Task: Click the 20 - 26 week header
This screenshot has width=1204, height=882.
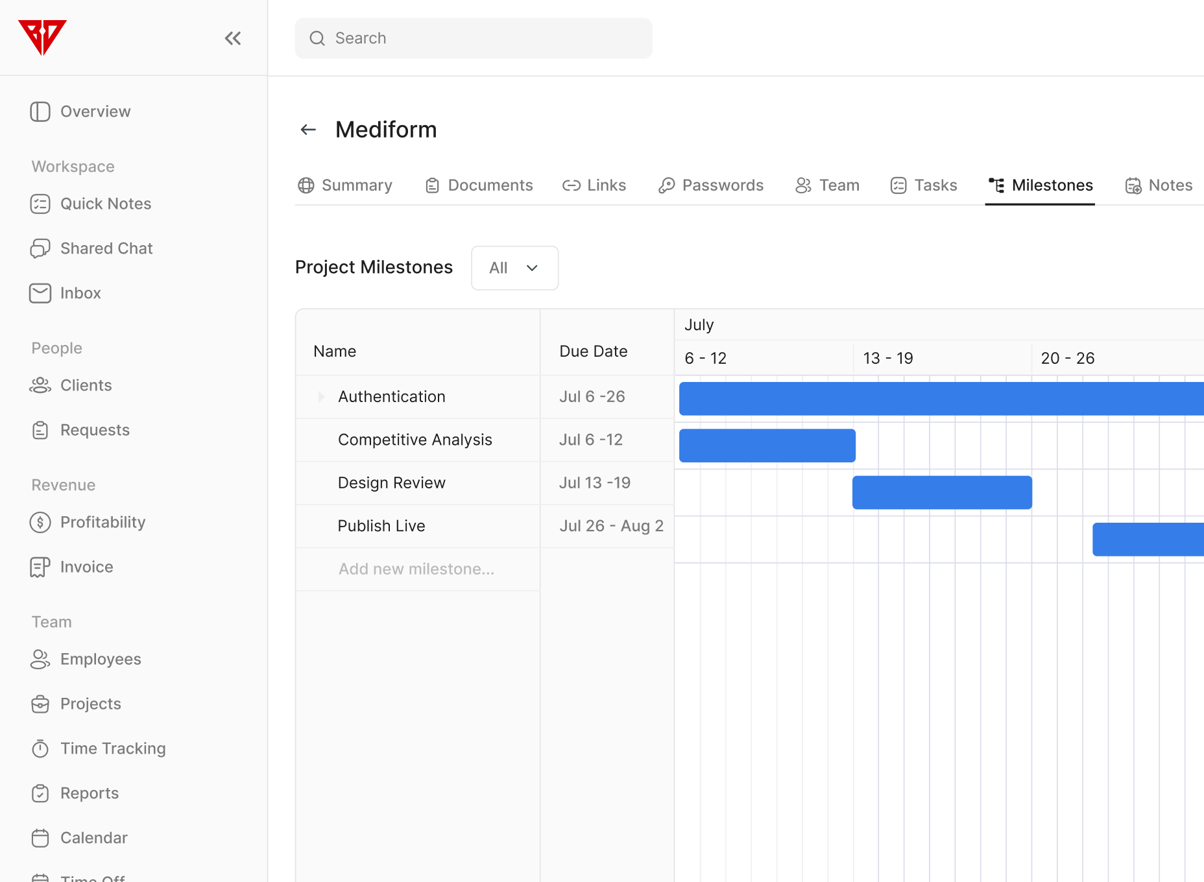Action: 1068,358
